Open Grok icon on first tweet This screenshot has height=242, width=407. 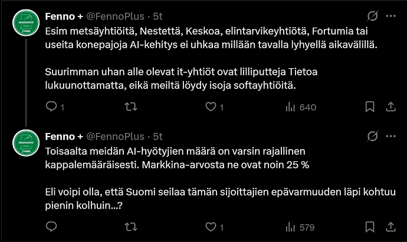372,16
